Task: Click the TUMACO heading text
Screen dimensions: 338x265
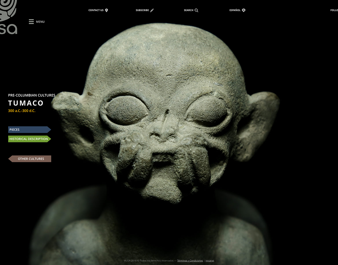Action: pos(26,103)
